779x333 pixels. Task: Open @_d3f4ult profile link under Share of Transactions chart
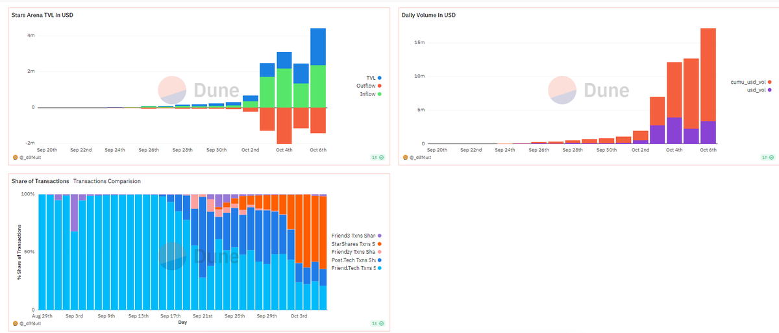click(x=30, y=323)
